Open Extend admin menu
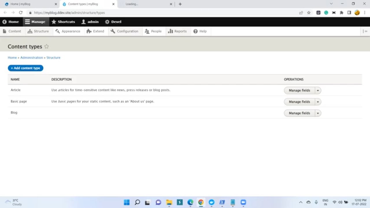 pyautogui.click(x=95, y=31)
